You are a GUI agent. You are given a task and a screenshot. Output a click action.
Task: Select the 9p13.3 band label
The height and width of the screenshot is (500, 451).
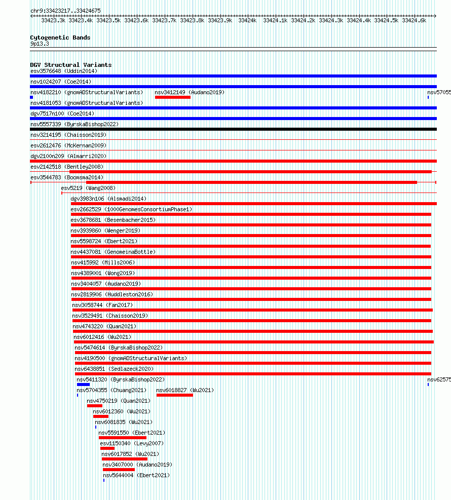(40, 44)
